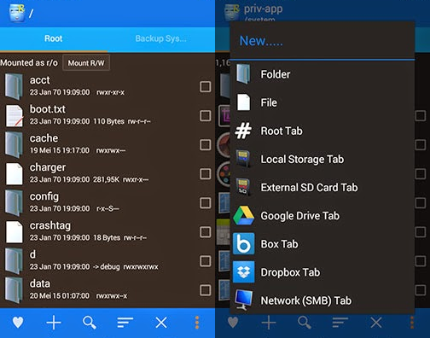
Task: Select the Root tab
Action: pyautogui.click(x=54, y=38)
